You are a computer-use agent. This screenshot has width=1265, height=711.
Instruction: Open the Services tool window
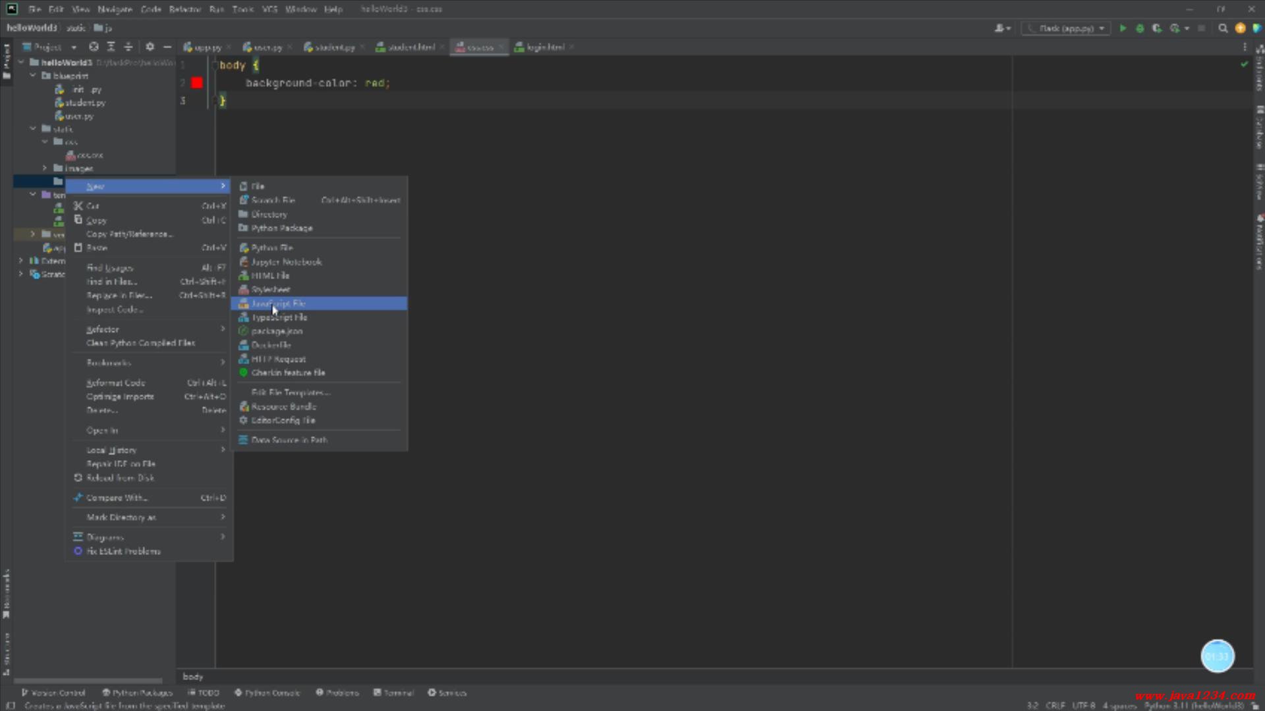(447, 693)
